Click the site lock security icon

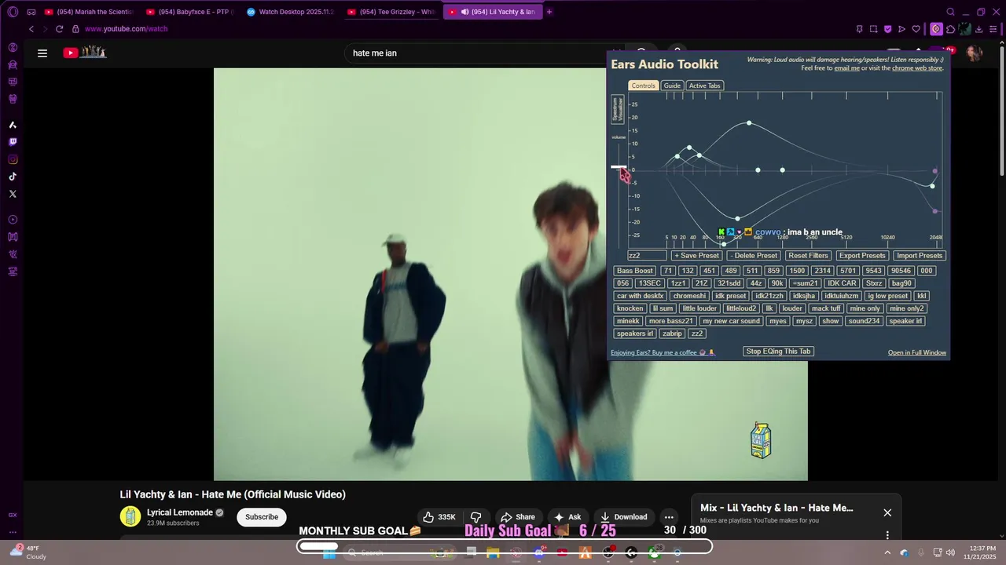75,29
